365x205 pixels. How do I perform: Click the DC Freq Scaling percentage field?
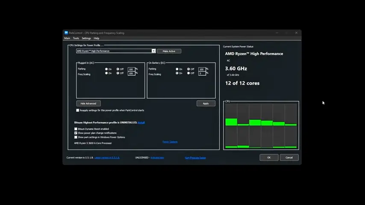click(202, 73)
